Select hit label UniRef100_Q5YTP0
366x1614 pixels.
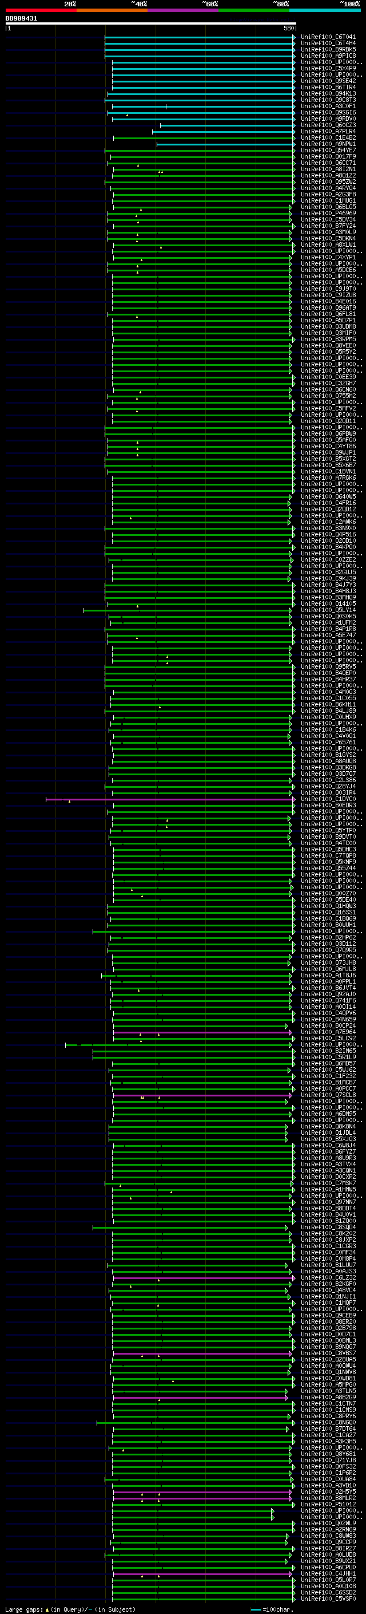click(x=328, y=831)
